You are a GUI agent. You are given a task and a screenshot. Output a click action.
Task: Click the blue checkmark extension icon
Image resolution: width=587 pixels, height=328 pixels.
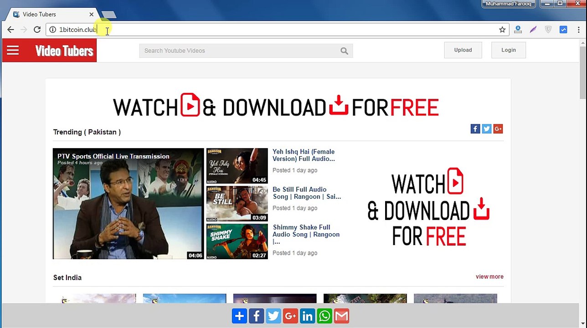(x=563, y=30)
